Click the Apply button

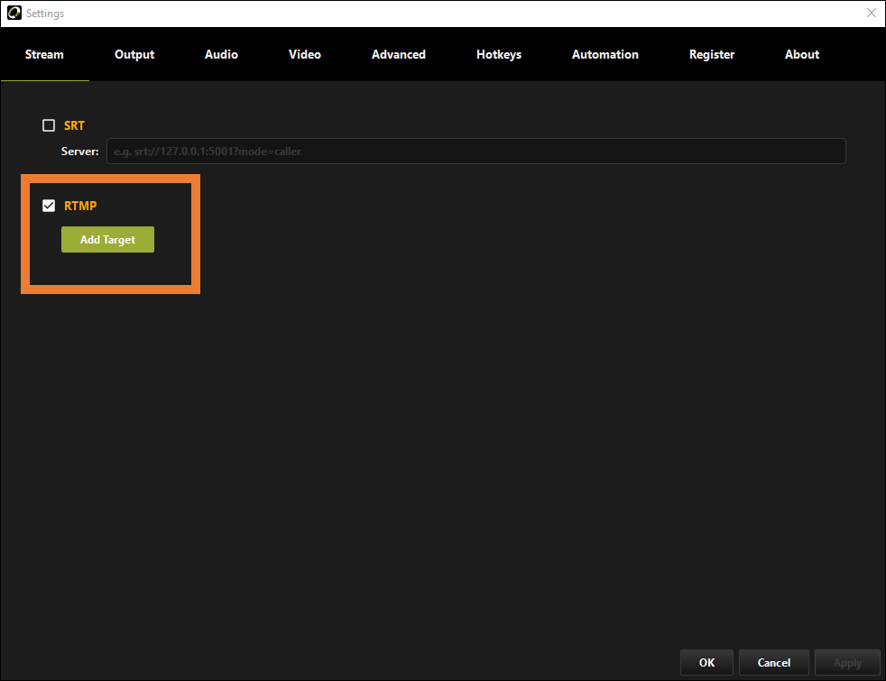click(847, 662)
